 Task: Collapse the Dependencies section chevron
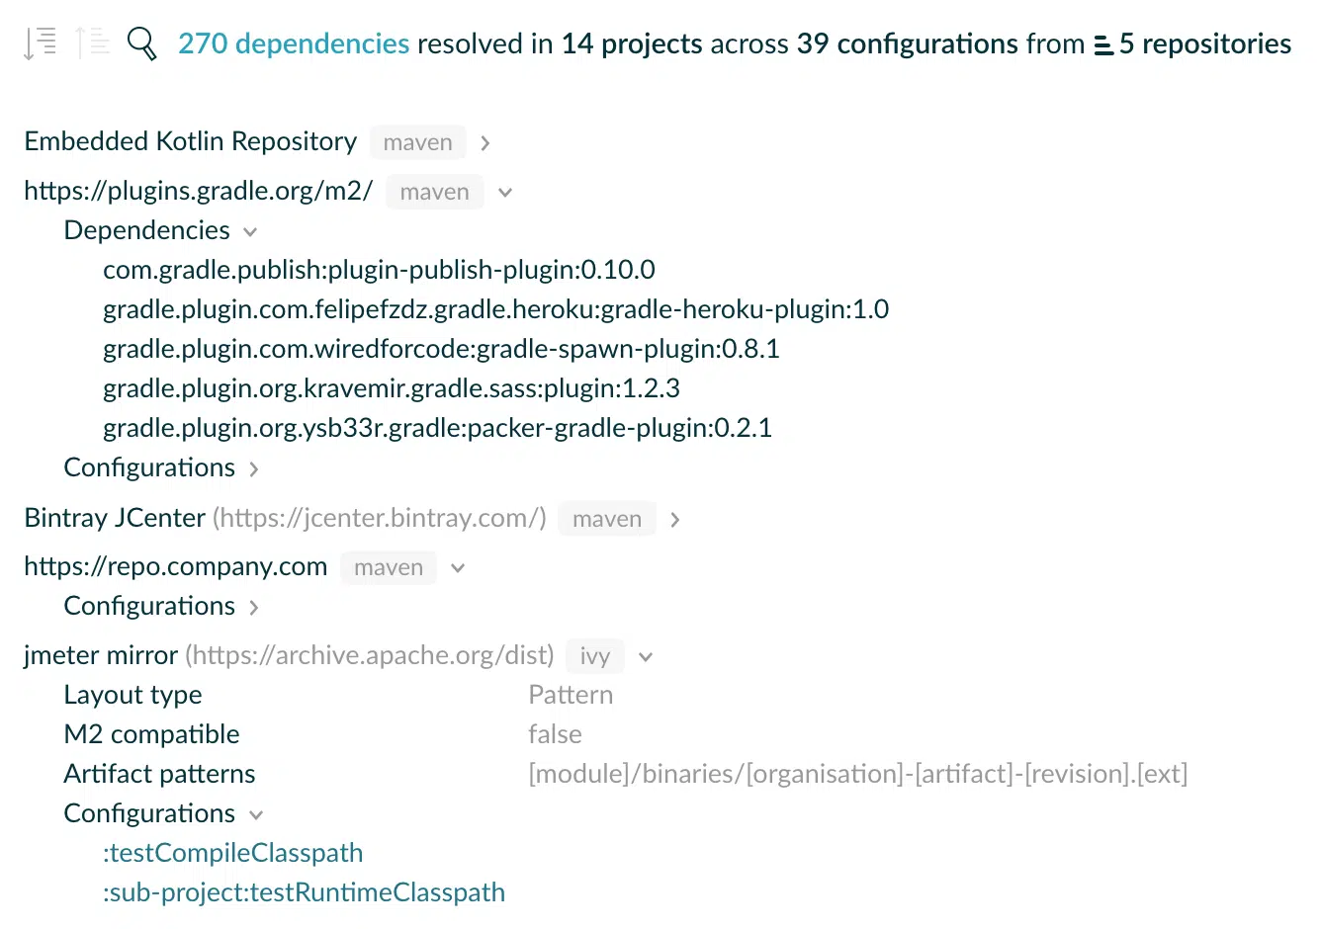250,232
